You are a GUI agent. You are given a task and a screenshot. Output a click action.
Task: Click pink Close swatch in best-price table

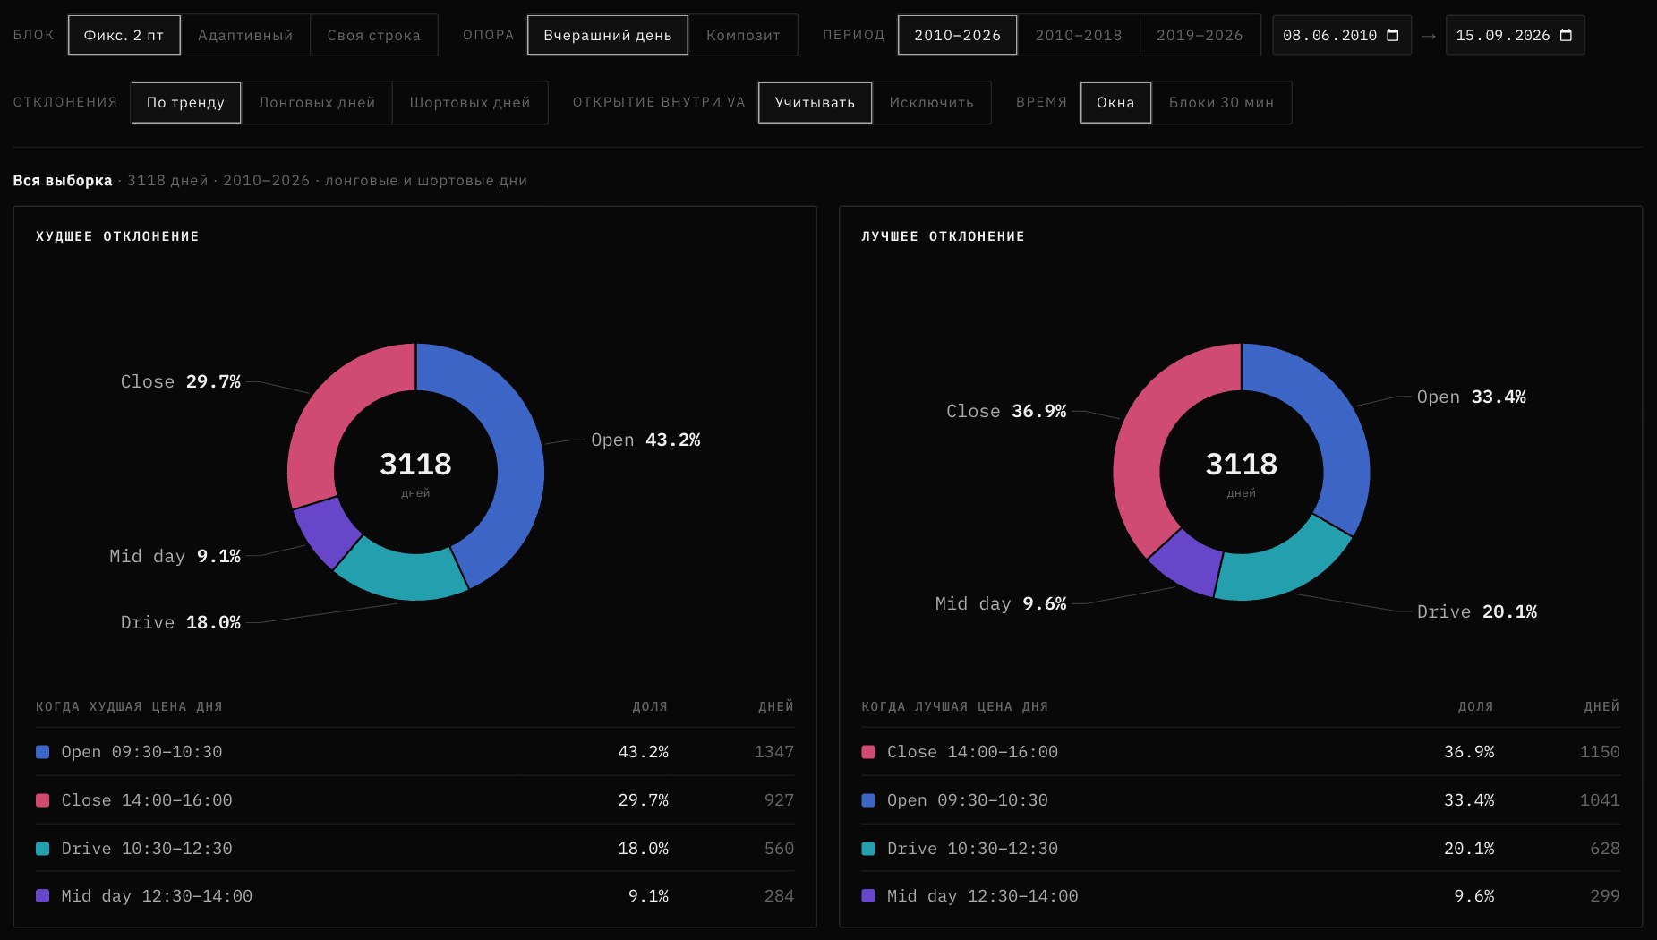868,752
